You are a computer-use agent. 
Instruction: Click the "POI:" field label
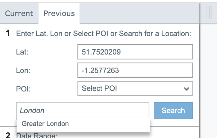pos(22,89)
